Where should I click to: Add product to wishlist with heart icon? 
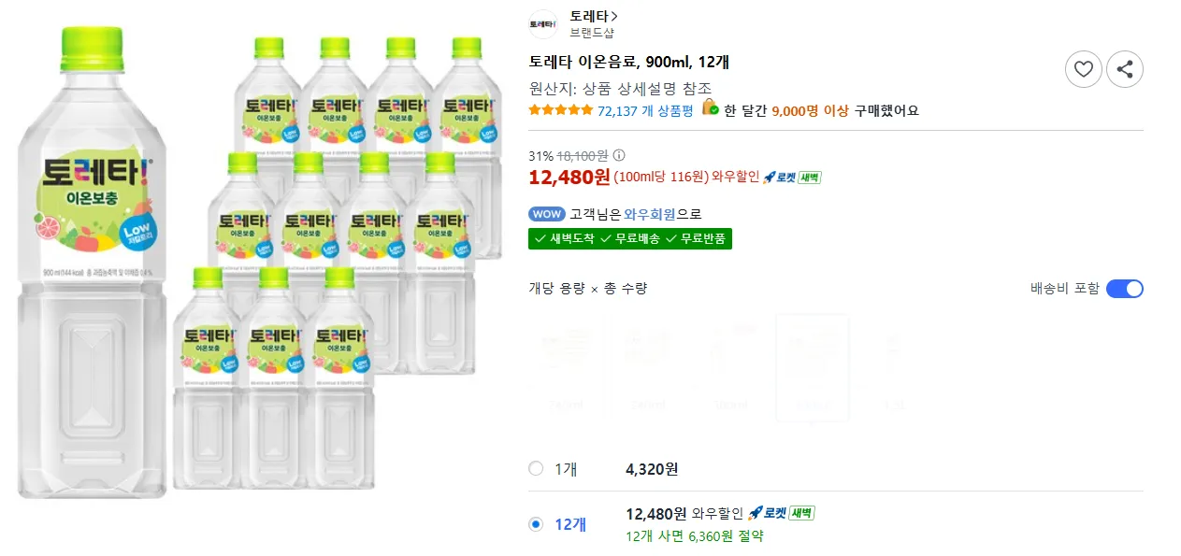[1083, 69]
